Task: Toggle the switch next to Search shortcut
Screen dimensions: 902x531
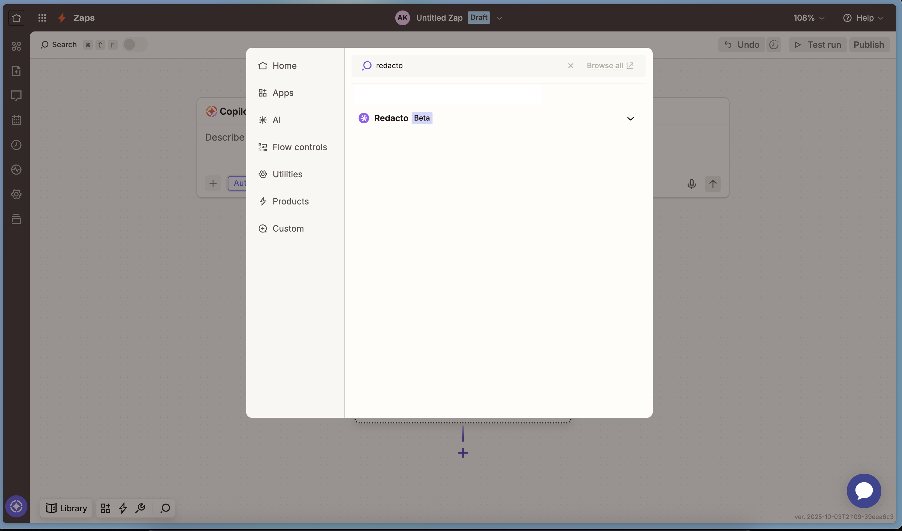Action: tap(135, 45)
